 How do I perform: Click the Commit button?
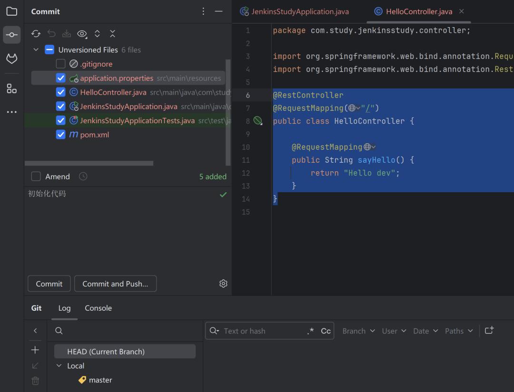point(49,283)
